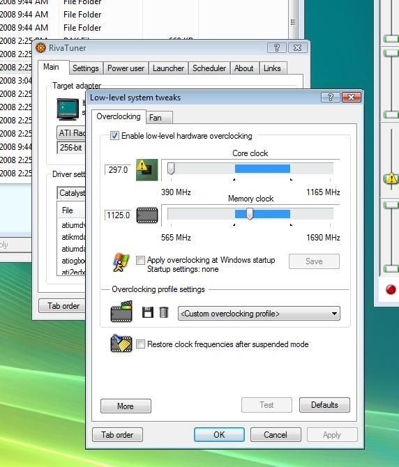Click yellow warning triangle in right panel slider

point(391,178)
